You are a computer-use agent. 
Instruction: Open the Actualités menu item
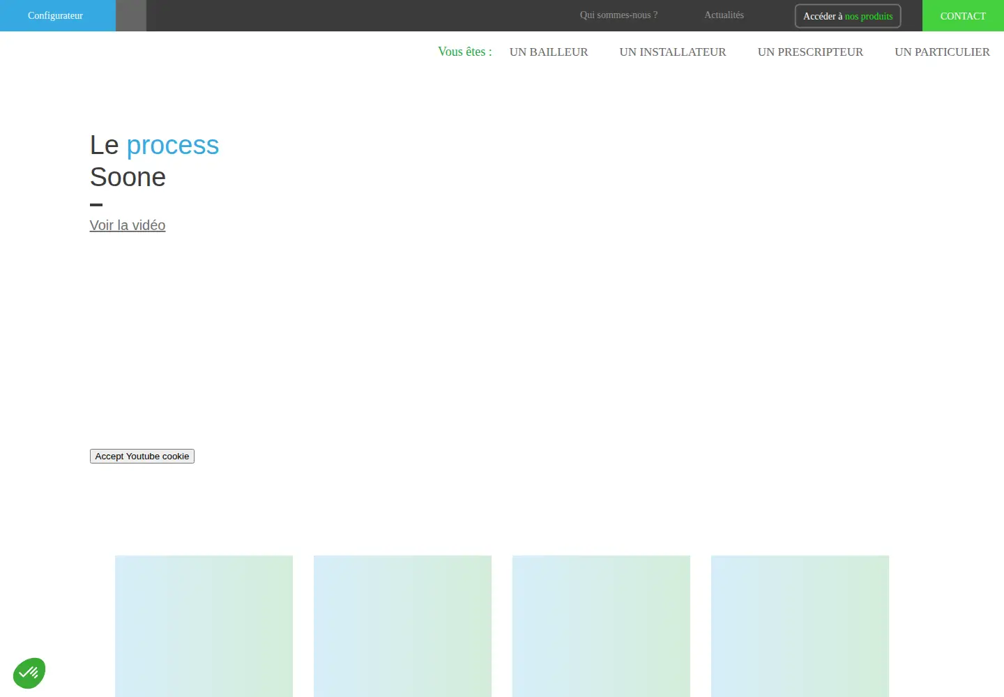pos(724,15)
